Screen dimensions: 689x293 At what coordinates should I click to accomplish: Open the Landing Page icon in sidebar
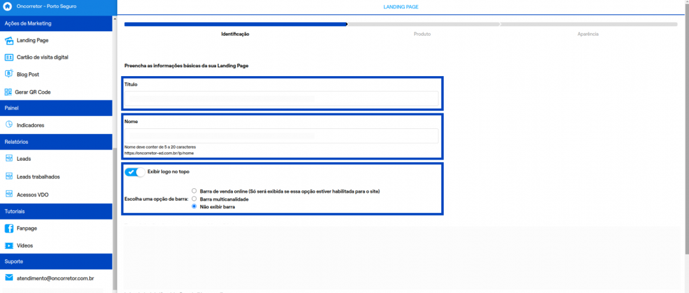(9, 40)
